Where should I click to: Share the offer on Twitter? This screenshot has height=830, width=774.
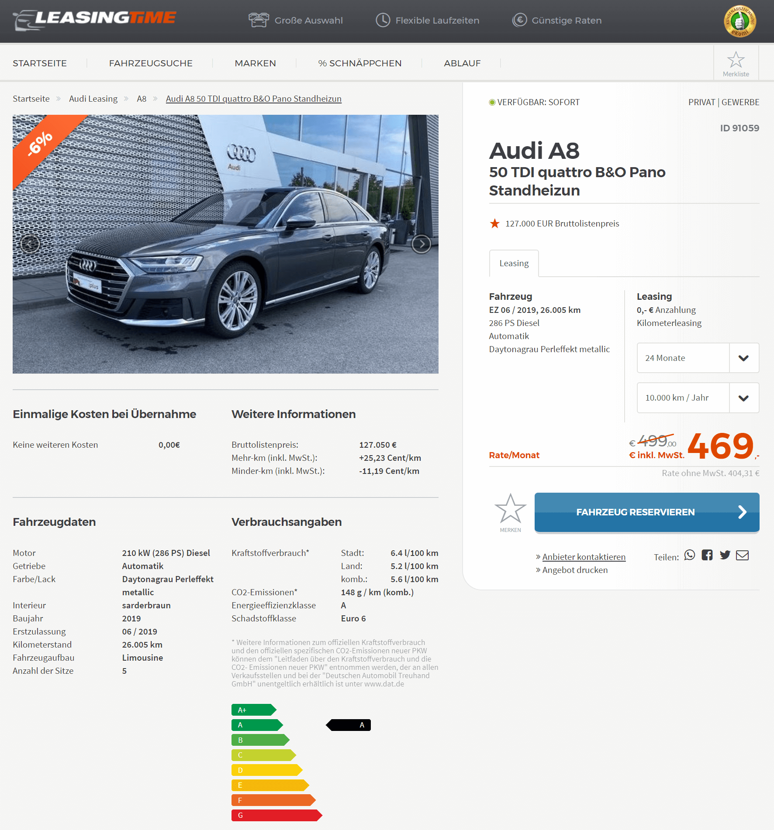(x=725, y=555)
